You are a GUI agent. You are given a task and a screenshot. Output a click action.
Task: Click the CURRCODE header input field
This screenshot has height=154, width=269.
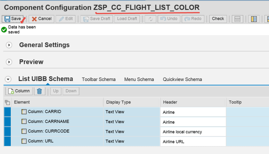193,132
